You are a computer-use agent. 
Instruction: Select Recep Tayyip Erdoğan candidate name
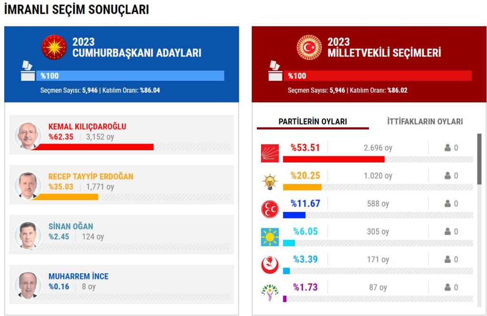tap(91, 177)
